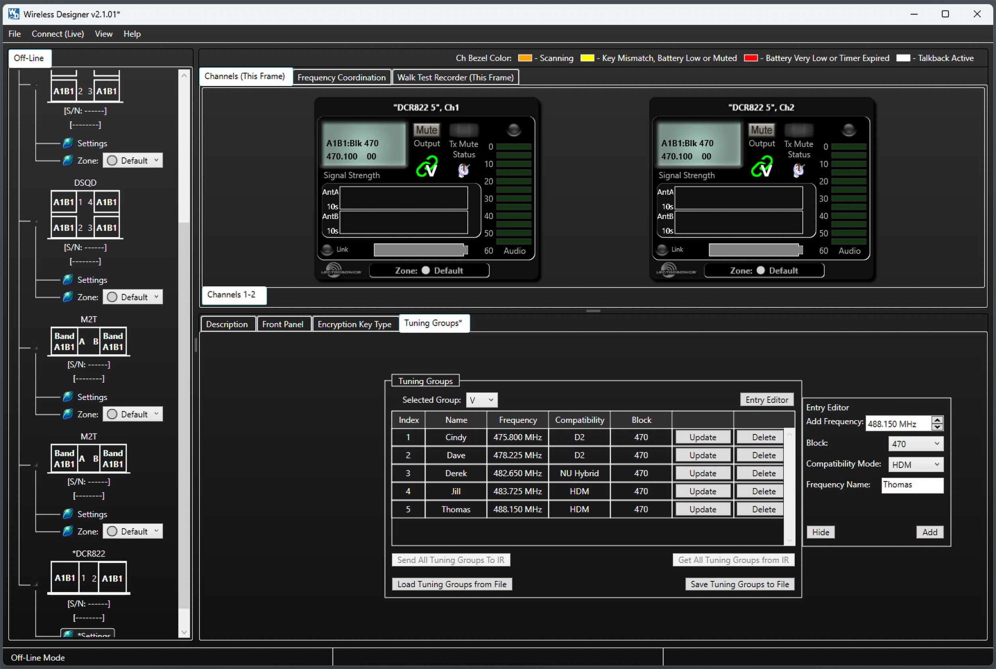Click the Ch2 Tx Mute Status knob icon
The image size is (996, 669).
[x=798, y=170]
